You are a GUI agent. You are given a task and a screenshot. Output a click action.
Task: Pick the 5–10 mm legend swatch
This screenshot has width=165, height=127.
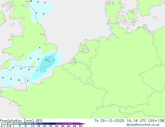point(28,124)
